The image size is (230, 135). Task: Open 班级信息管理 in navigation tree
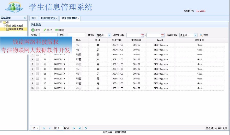pyautogui.click(x=16, y=26)
